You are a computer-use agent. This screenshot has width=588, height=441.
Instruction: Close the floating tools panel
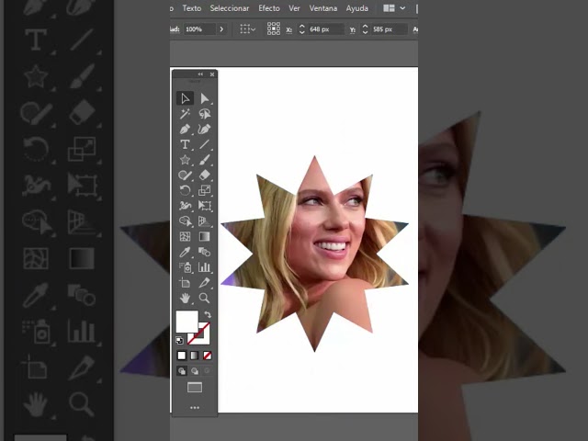tap(212, 74)
